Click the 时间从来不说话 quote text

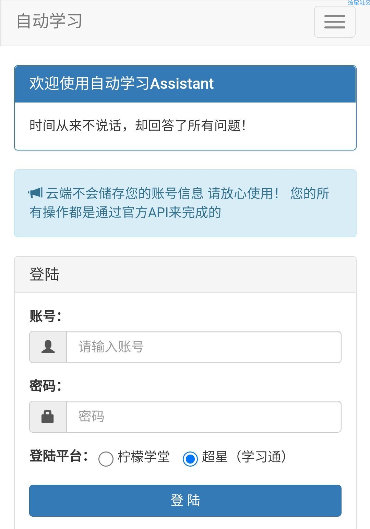point(137,126)
